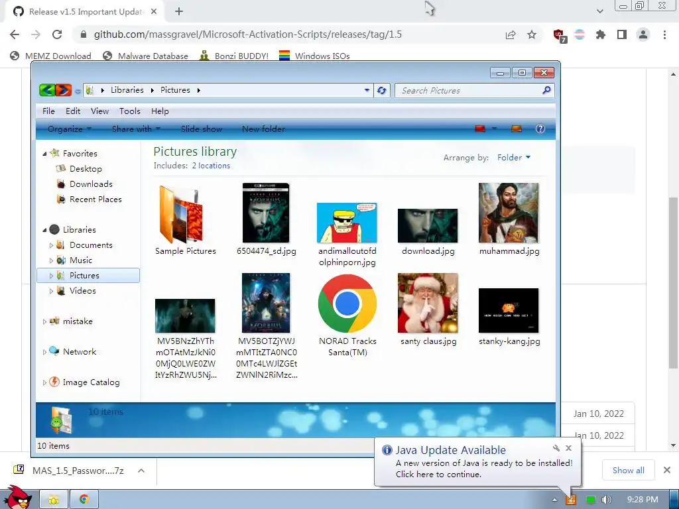
Task: Open the address bar history dropdown
Action: (x=367, y=90)
